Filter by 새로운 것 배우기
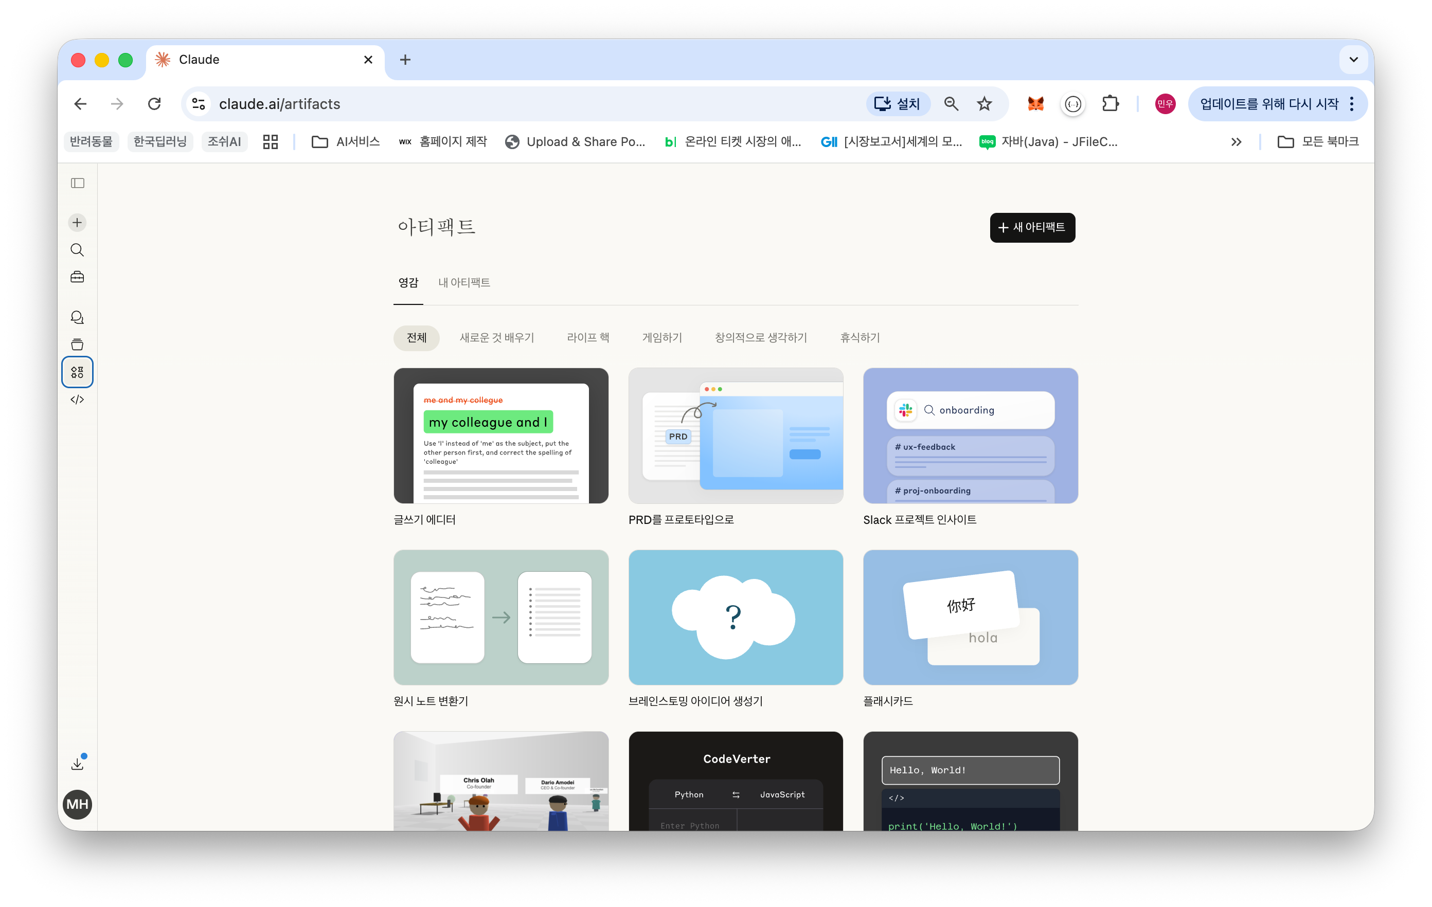Image resolution: width=1432 pixels, height=907 pixels. click(496, 338)
